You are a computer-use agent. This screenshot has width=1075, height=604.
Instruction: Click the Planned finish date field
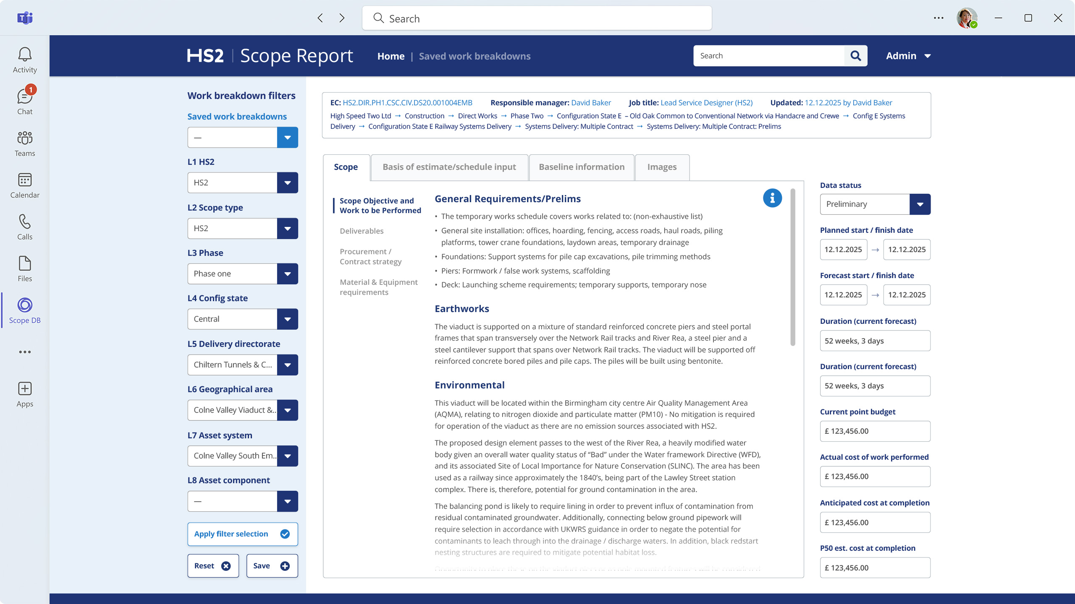tap(907, 250)
